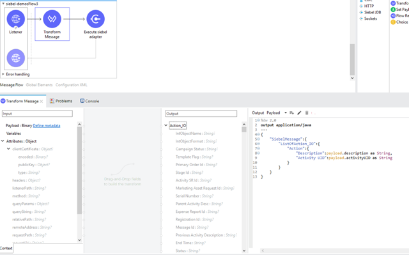Expand the Error handling section
The image size is (409, 255).
click(3, 74)
